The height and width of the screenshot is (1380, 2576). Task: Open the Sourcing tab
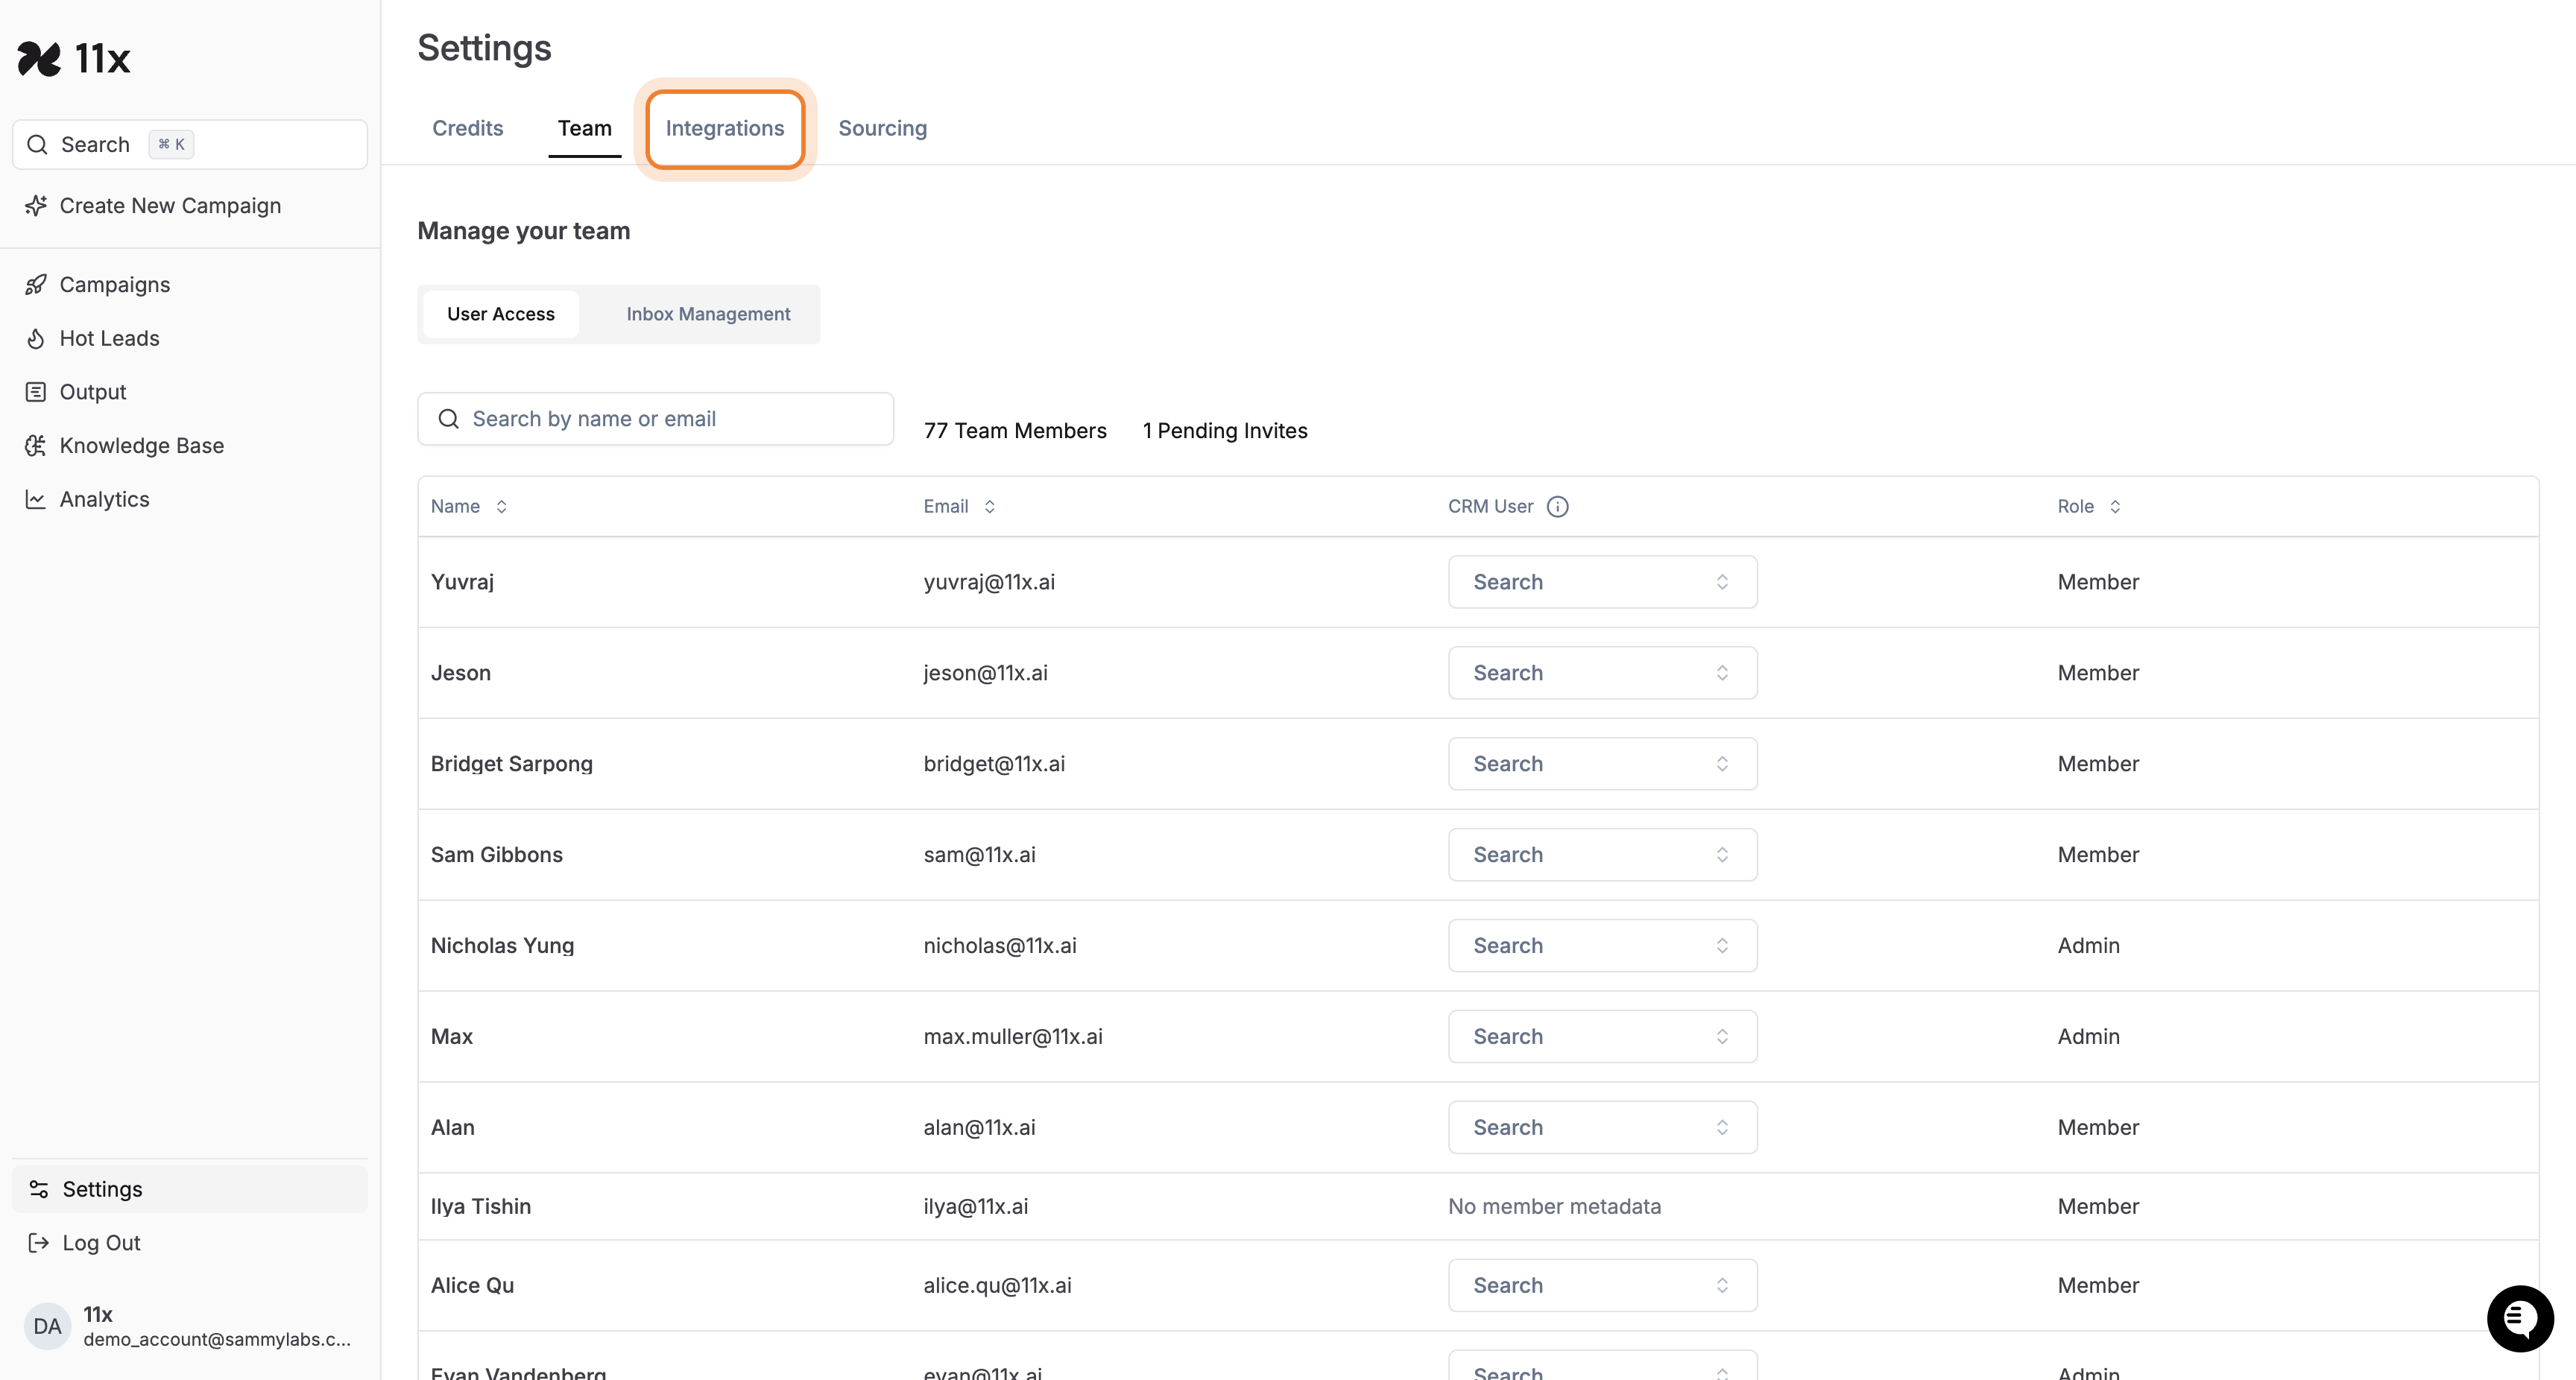click(x=883, y=128)
